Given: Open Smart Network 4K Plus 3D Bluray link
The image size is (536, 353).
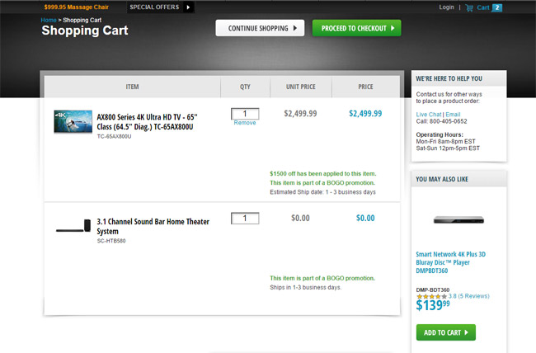Looking at the screenshot, I should tap(450, 262).
